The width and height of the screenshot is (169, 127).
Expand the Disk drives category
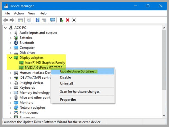(10, 53)
